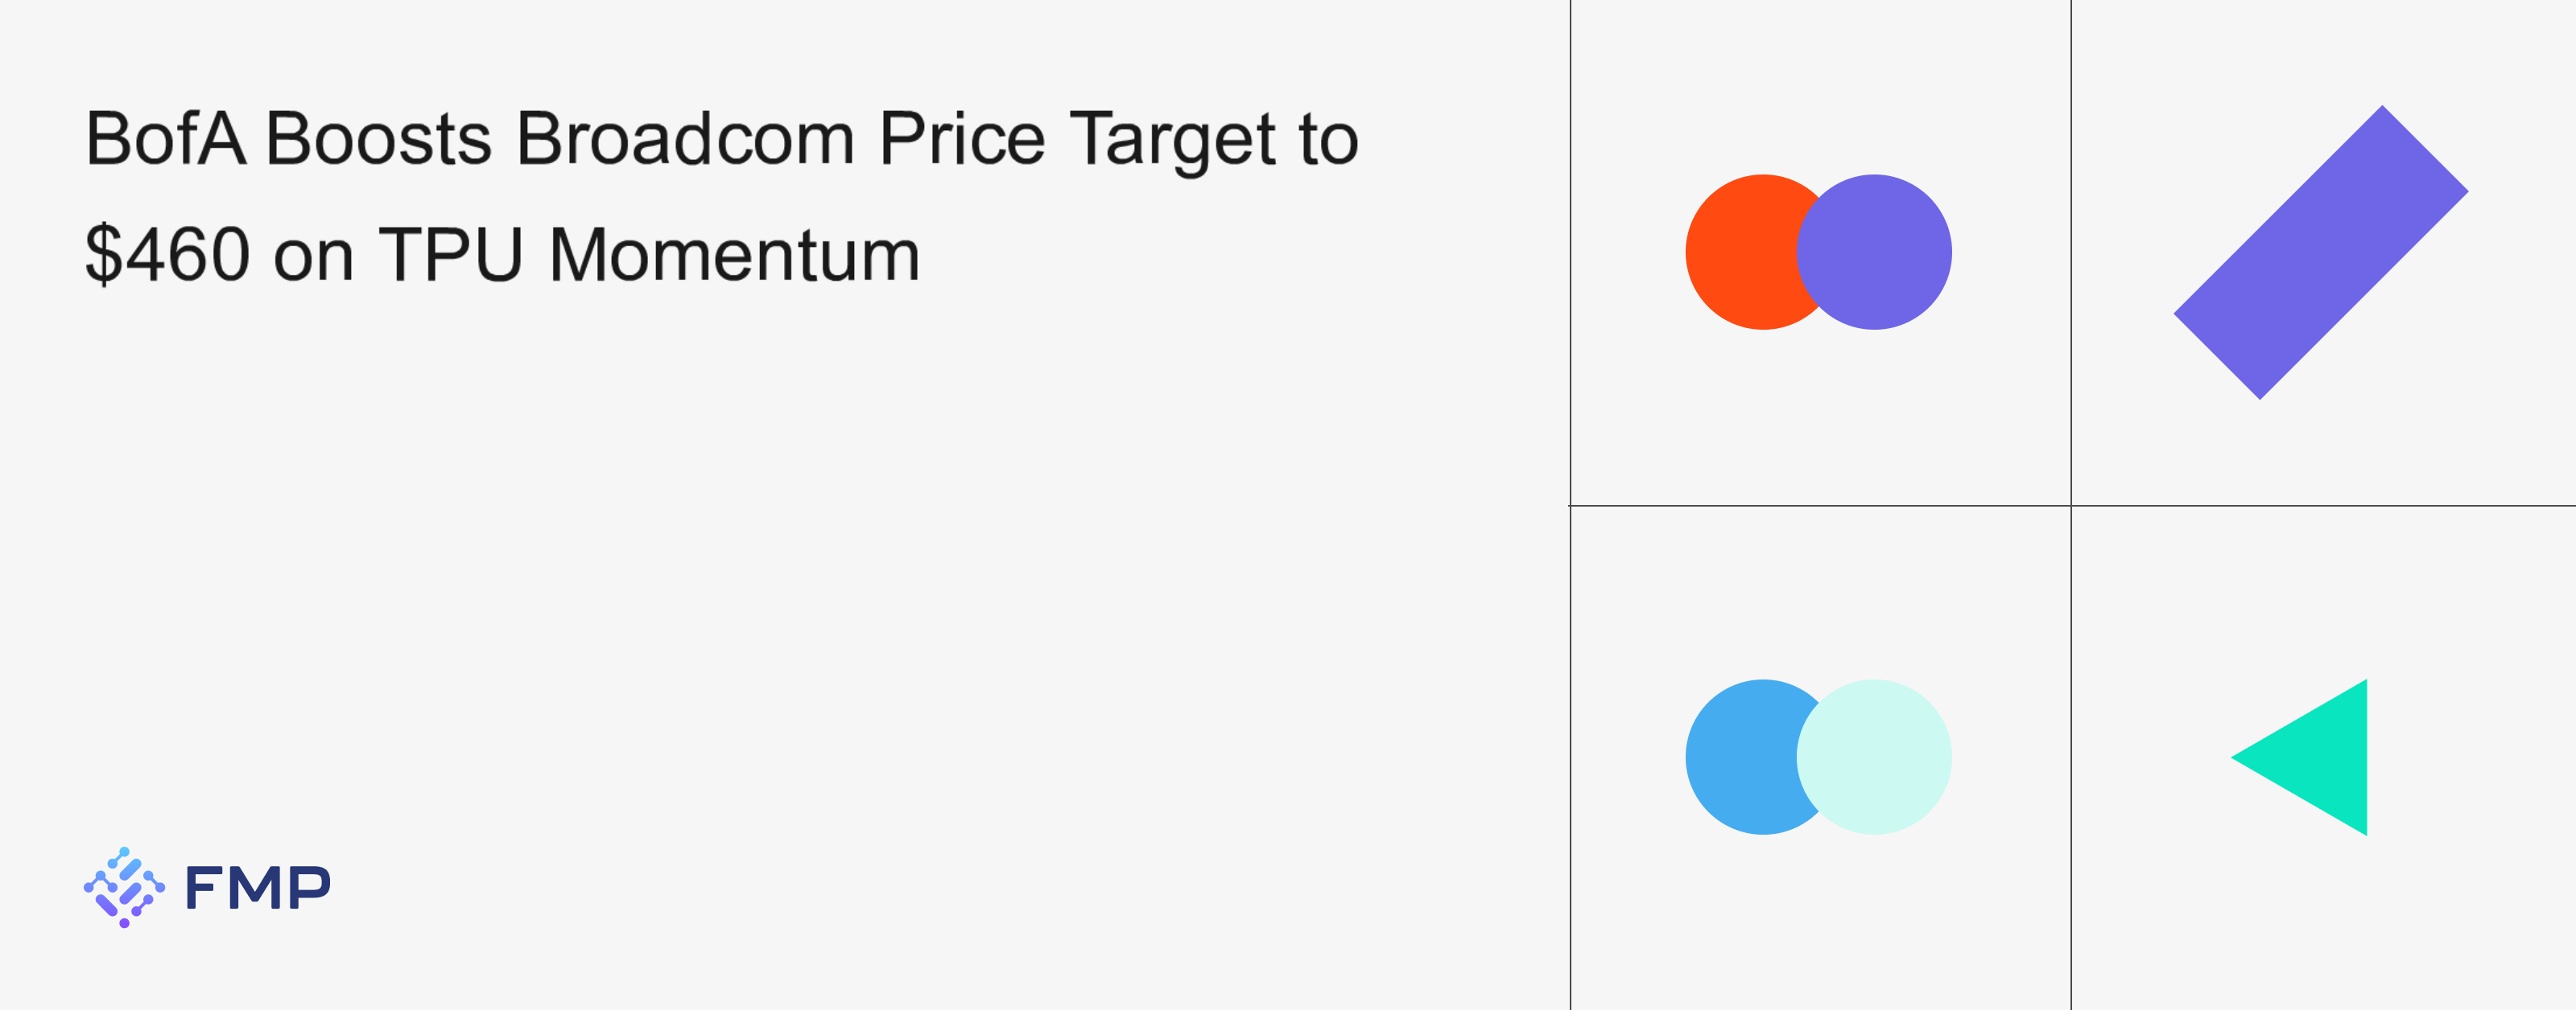The image size is (2576, 1010).
Task: Click the "$460" price in the headline
Action: click(167, 255)
